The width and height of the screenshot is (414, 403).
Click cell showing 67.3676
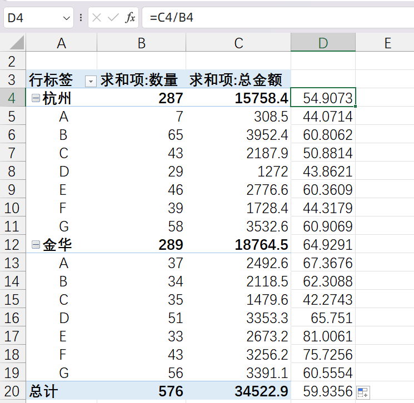point(323,263)
